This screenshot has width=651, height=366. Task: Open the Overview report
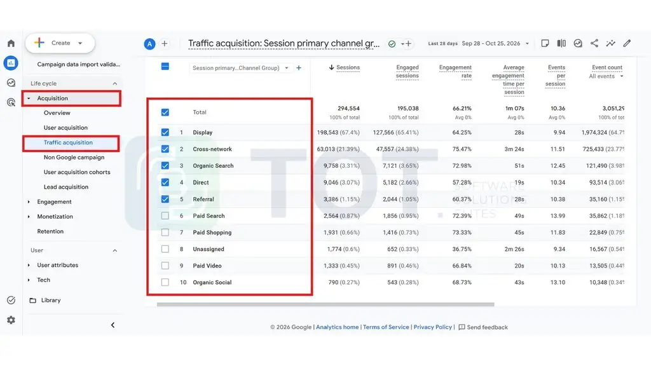pyautogui.click(x=57, y=113)
